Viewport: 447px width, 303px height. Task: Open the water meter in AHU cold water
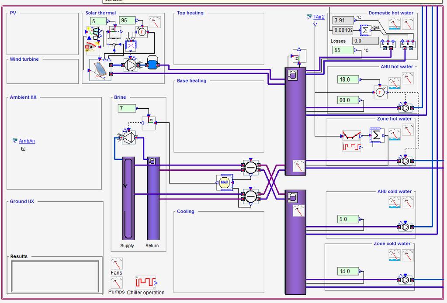[x=395, y=202]
